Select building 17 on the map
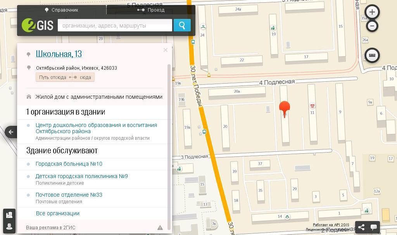 click(306, 57)
